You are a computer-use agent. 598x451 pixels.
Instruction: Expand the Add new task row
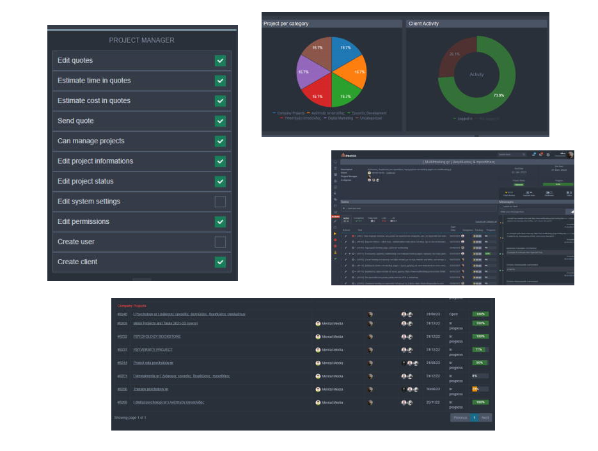click(419, 209)
